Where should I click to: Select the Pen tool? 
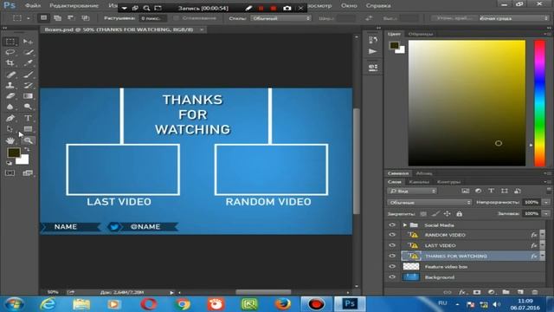(10, 118)
